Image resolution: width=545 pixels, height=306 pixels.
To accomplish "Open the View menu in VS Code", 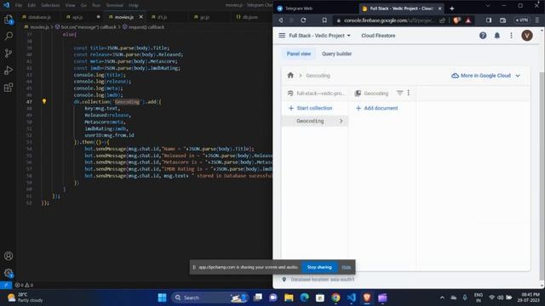I will (x=70, y=5).
